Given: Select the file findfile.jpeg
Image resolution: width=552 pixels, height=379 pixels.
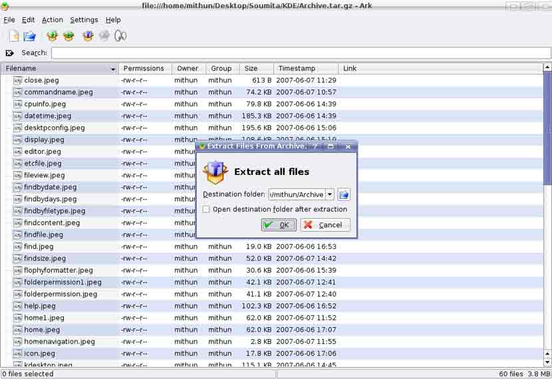Looking at the screenshot, I should pyautogui.click(x=44, y=235).
